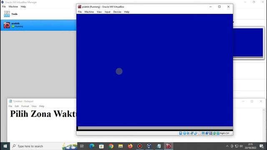The width and height of the screenshot is (267, 150).
Task: Click the display settings indicator icon
Action: click(203, 133)
